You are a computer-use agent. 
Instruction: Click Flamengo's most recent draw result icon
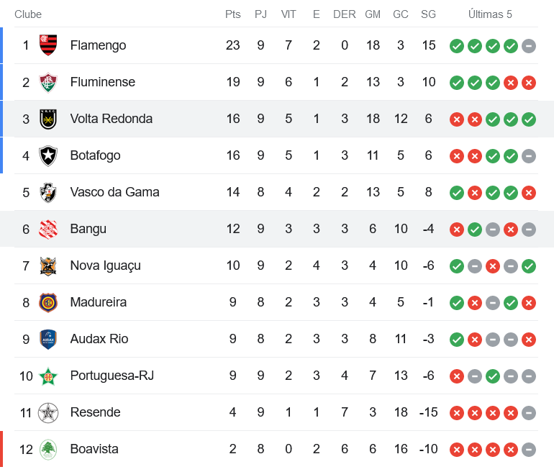point(529,46)
